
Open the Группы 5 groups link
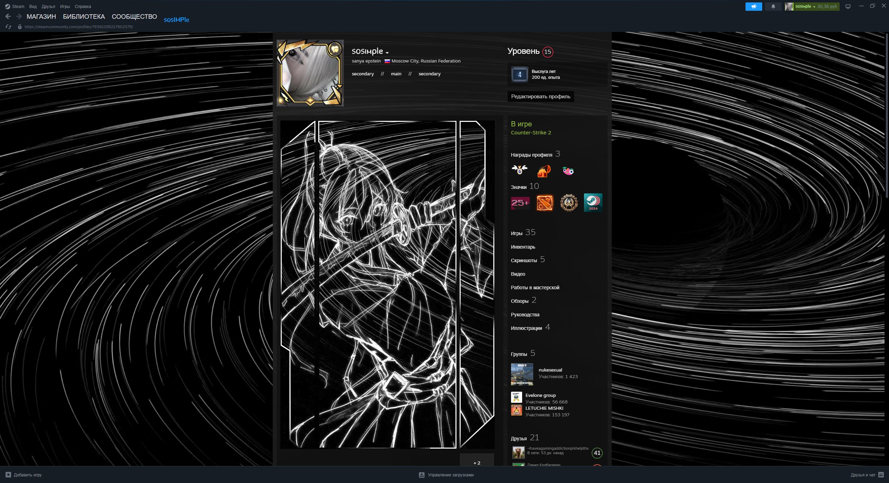(x=523, y=353)
